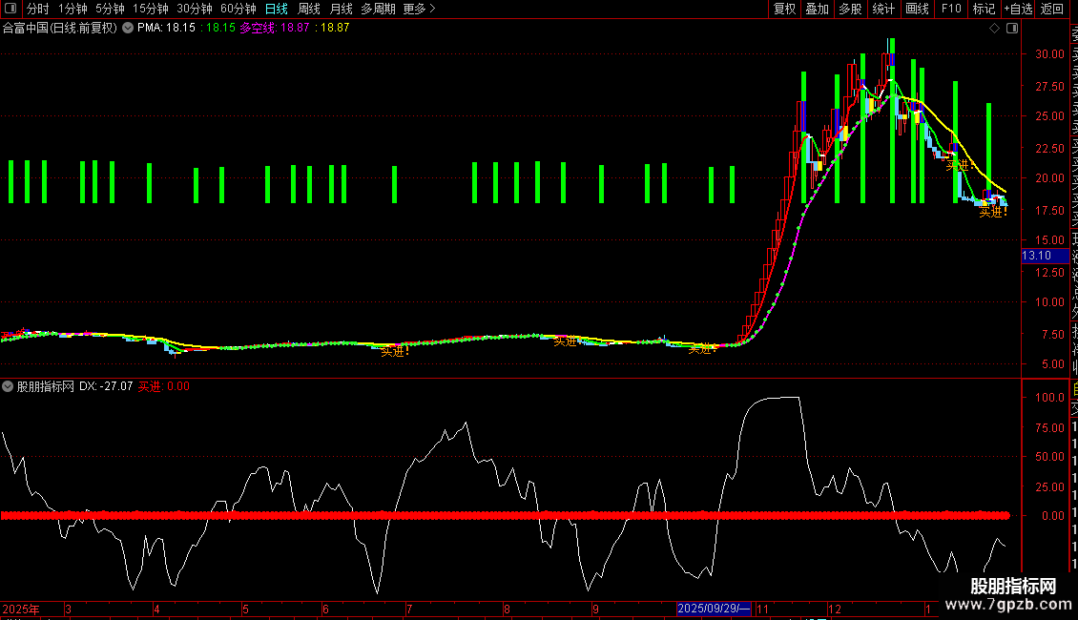Toggle the left sidebar panel icon
The height and width of the screenshot is (620, 1078).
tap(10, 9)
